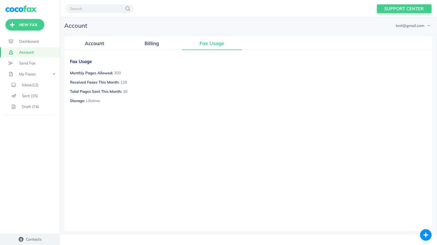Screen dimensions: 437x245
Task: Click the cocofax logo
Action: (x=21, y=9)
